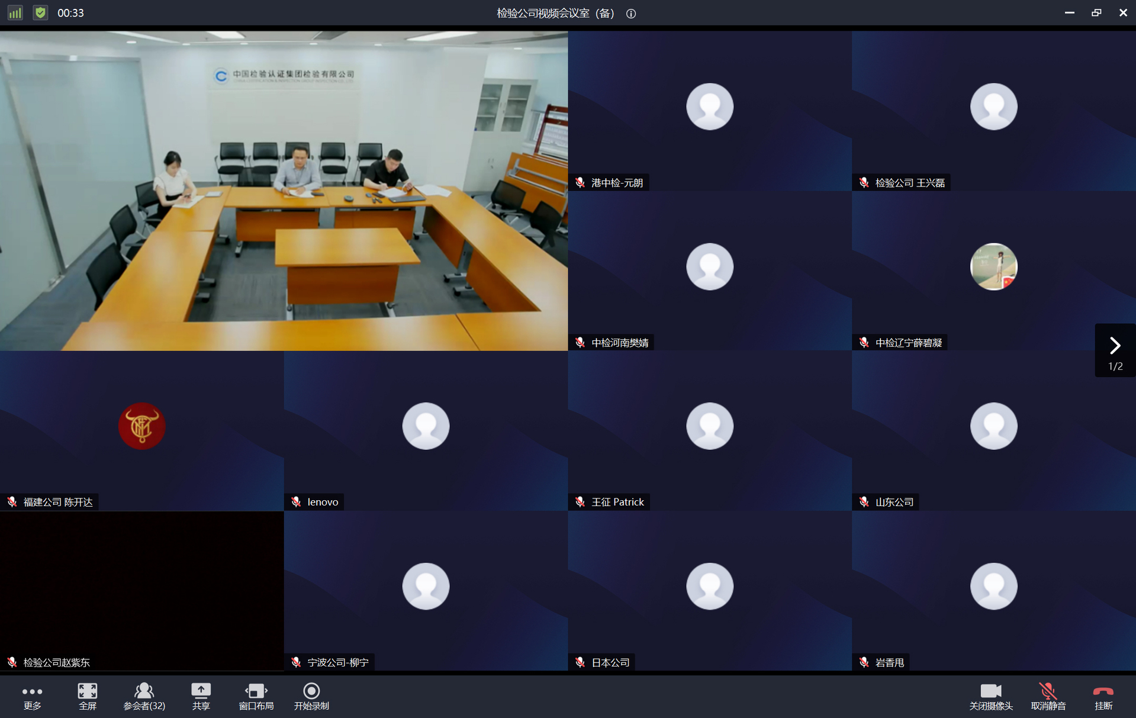Click the 港中检-元朗 name label
Viewport: 1136px width, 718px height.
tap(617, 183)
